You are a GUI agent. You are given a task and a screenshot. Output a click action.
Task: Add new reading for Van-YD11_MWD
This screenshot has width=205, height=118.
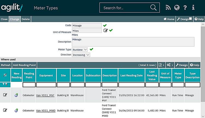[16, 110]
